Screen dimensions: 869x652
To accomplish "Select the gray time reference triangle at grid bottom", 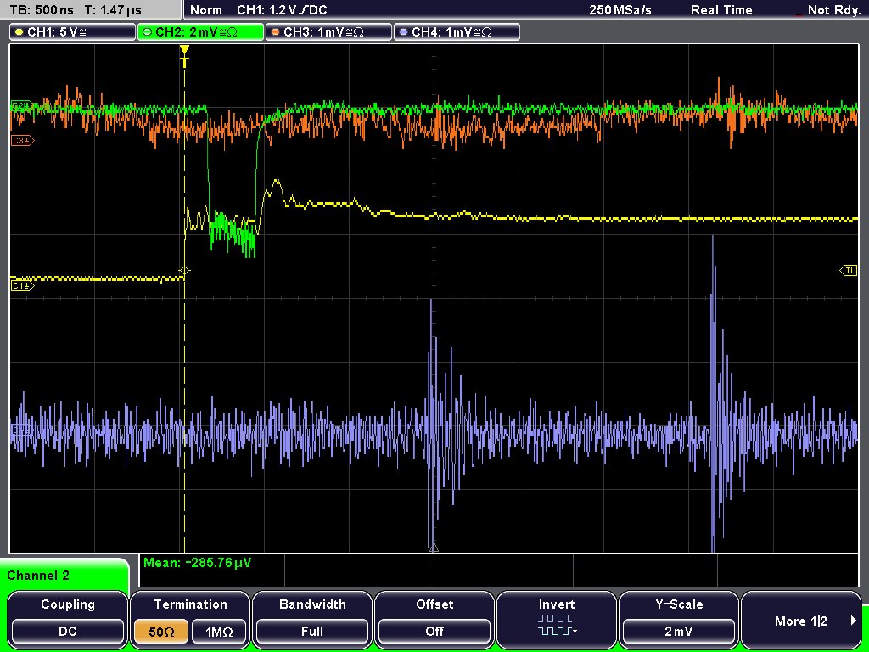I will (x=434, y=548).
